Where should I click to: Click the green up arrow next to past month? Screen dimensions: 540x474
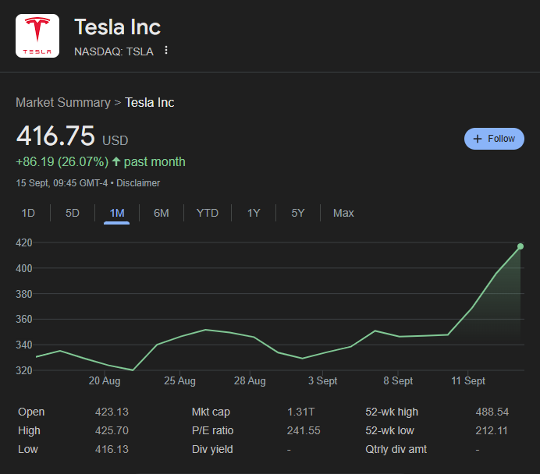116,161
